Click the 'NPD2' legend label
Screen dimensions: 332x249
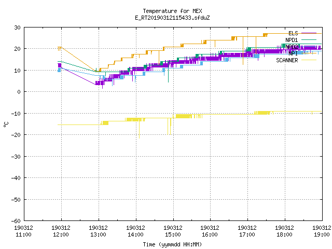pyautogui.click(x=292, y=47)
